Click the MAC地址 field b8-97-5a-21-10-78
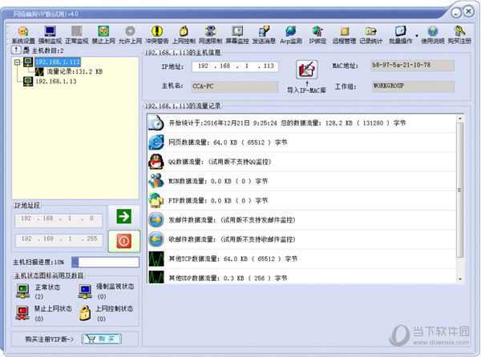Screen dimensions: 481x357 tap(412, 66)
